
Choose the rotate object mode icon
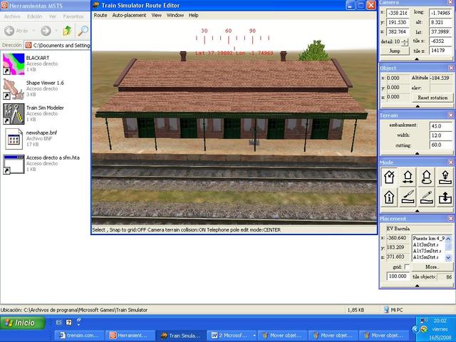426,176
